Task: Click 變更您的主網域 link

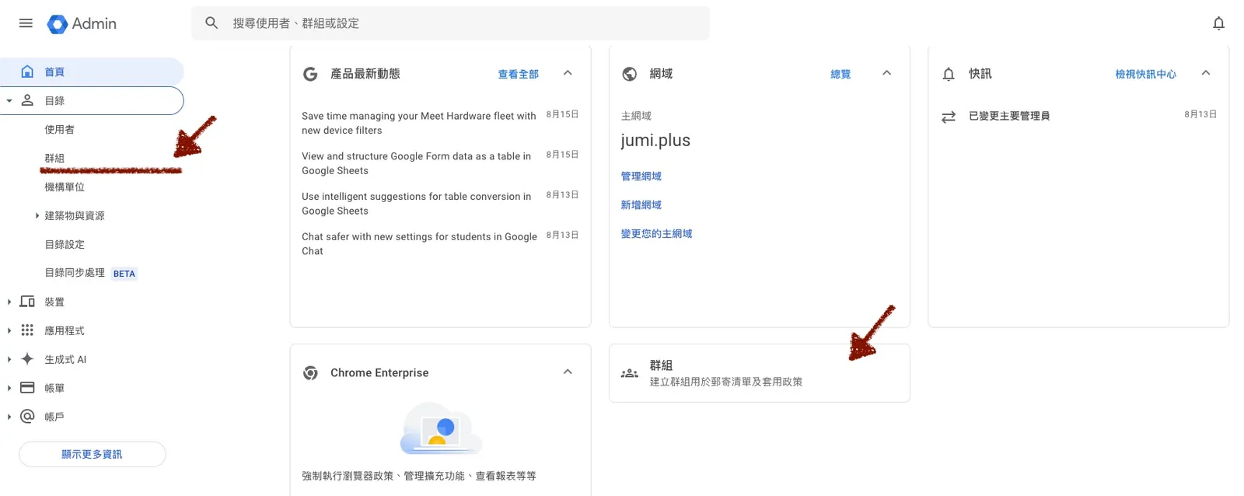Action: tap(656, 234)
